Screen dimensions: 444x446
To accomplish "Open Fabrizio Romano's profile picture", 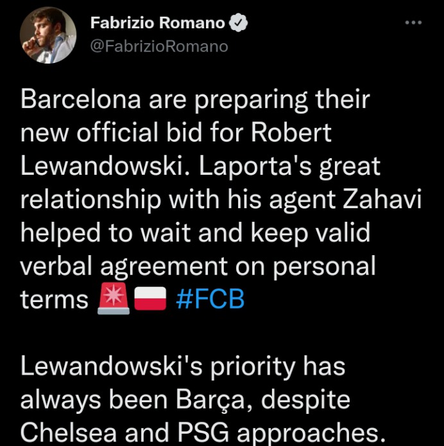I will point(48,35).
